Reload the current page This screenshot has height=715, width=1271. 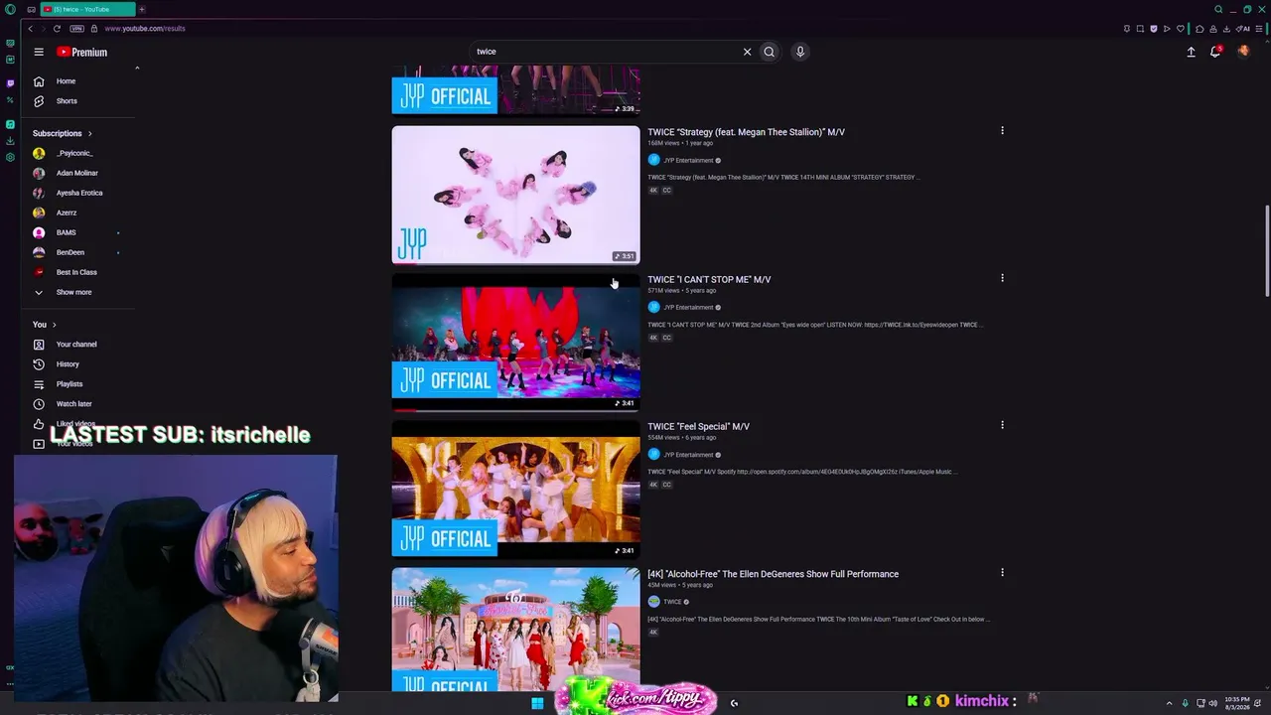click(x=57, y=29)
